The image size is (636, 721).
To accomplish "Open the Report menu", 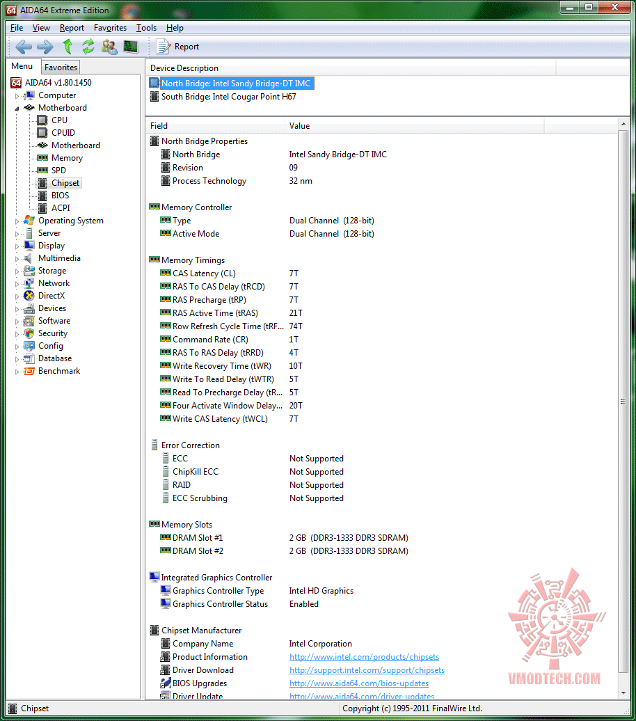I will pos(72,28).
